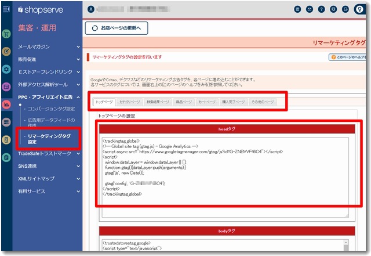Open the teal gear settings sidebar icon

click(x=6, y=69)
